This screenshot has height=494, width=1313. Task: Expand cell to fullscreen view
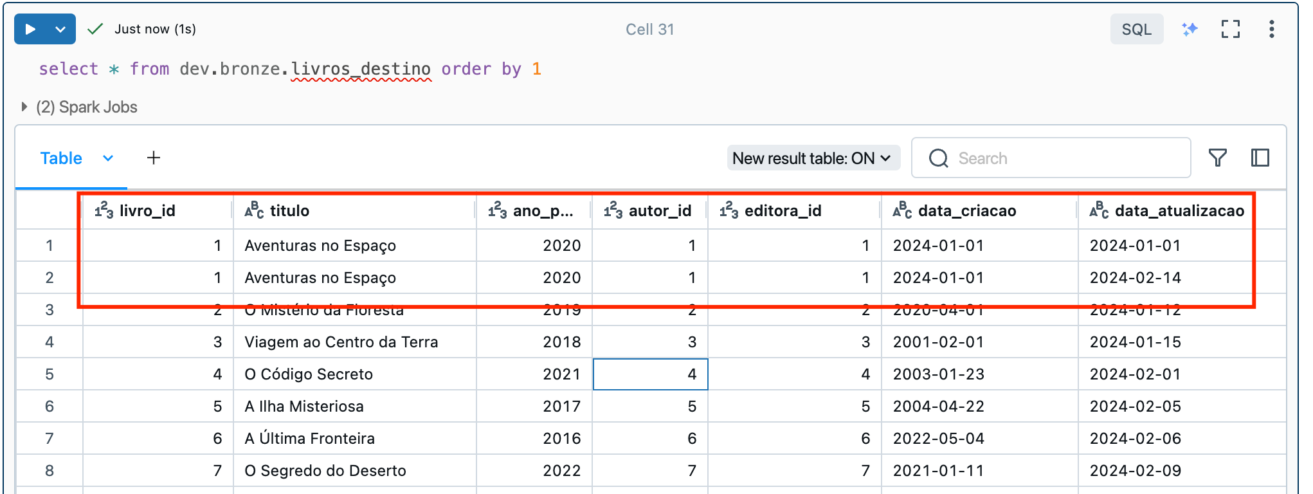click(1230, 29)
